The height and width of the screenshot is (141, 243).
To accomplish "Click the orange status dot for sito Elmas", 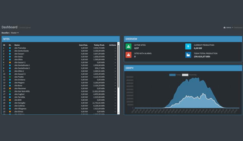I will click(x=10, y=112).
